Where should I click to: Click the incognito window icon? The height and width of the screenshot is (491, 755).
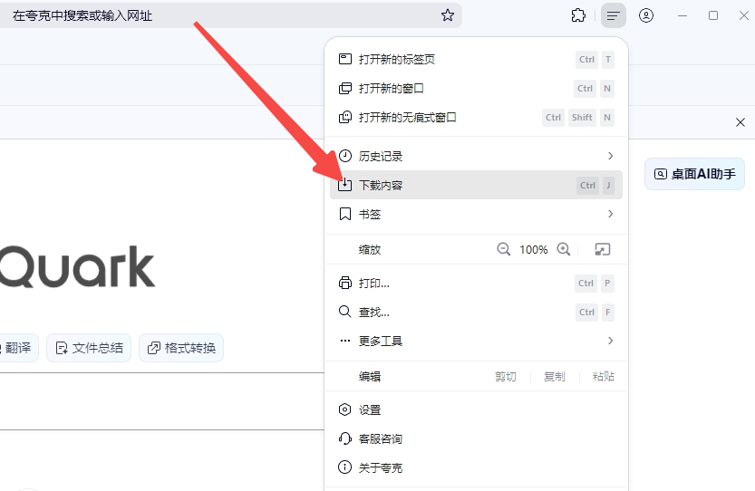[345, 118]
